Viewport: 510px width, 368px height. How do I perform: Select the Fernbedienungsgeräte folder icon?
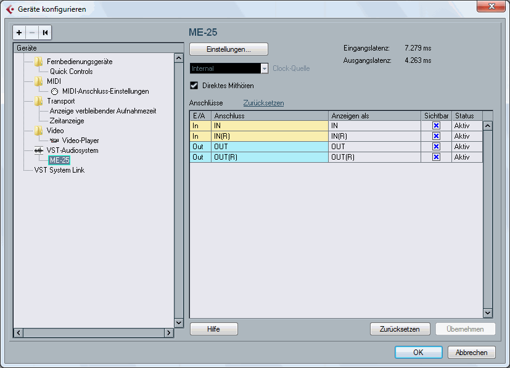39,62
